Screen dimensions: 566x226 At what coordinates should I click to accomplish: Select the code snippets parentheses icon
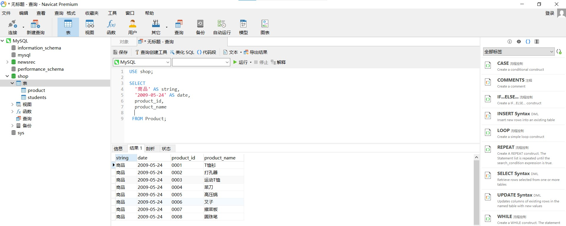[528, 42]
